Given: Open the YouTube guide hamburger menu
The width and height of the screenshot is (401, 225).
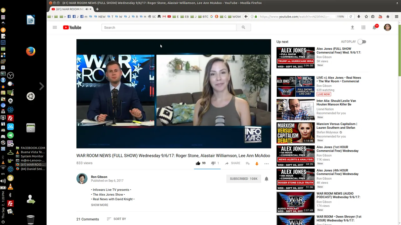Looking at the screenshot, I should tap(55, 27).
